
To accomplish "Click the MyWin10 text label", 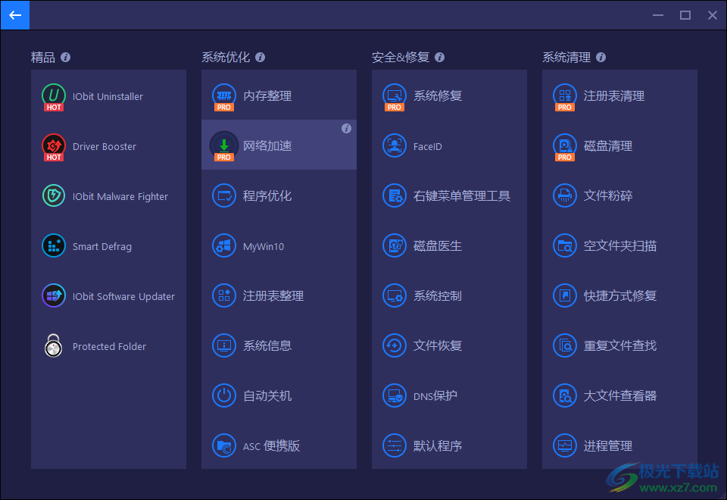I will 264,247.
